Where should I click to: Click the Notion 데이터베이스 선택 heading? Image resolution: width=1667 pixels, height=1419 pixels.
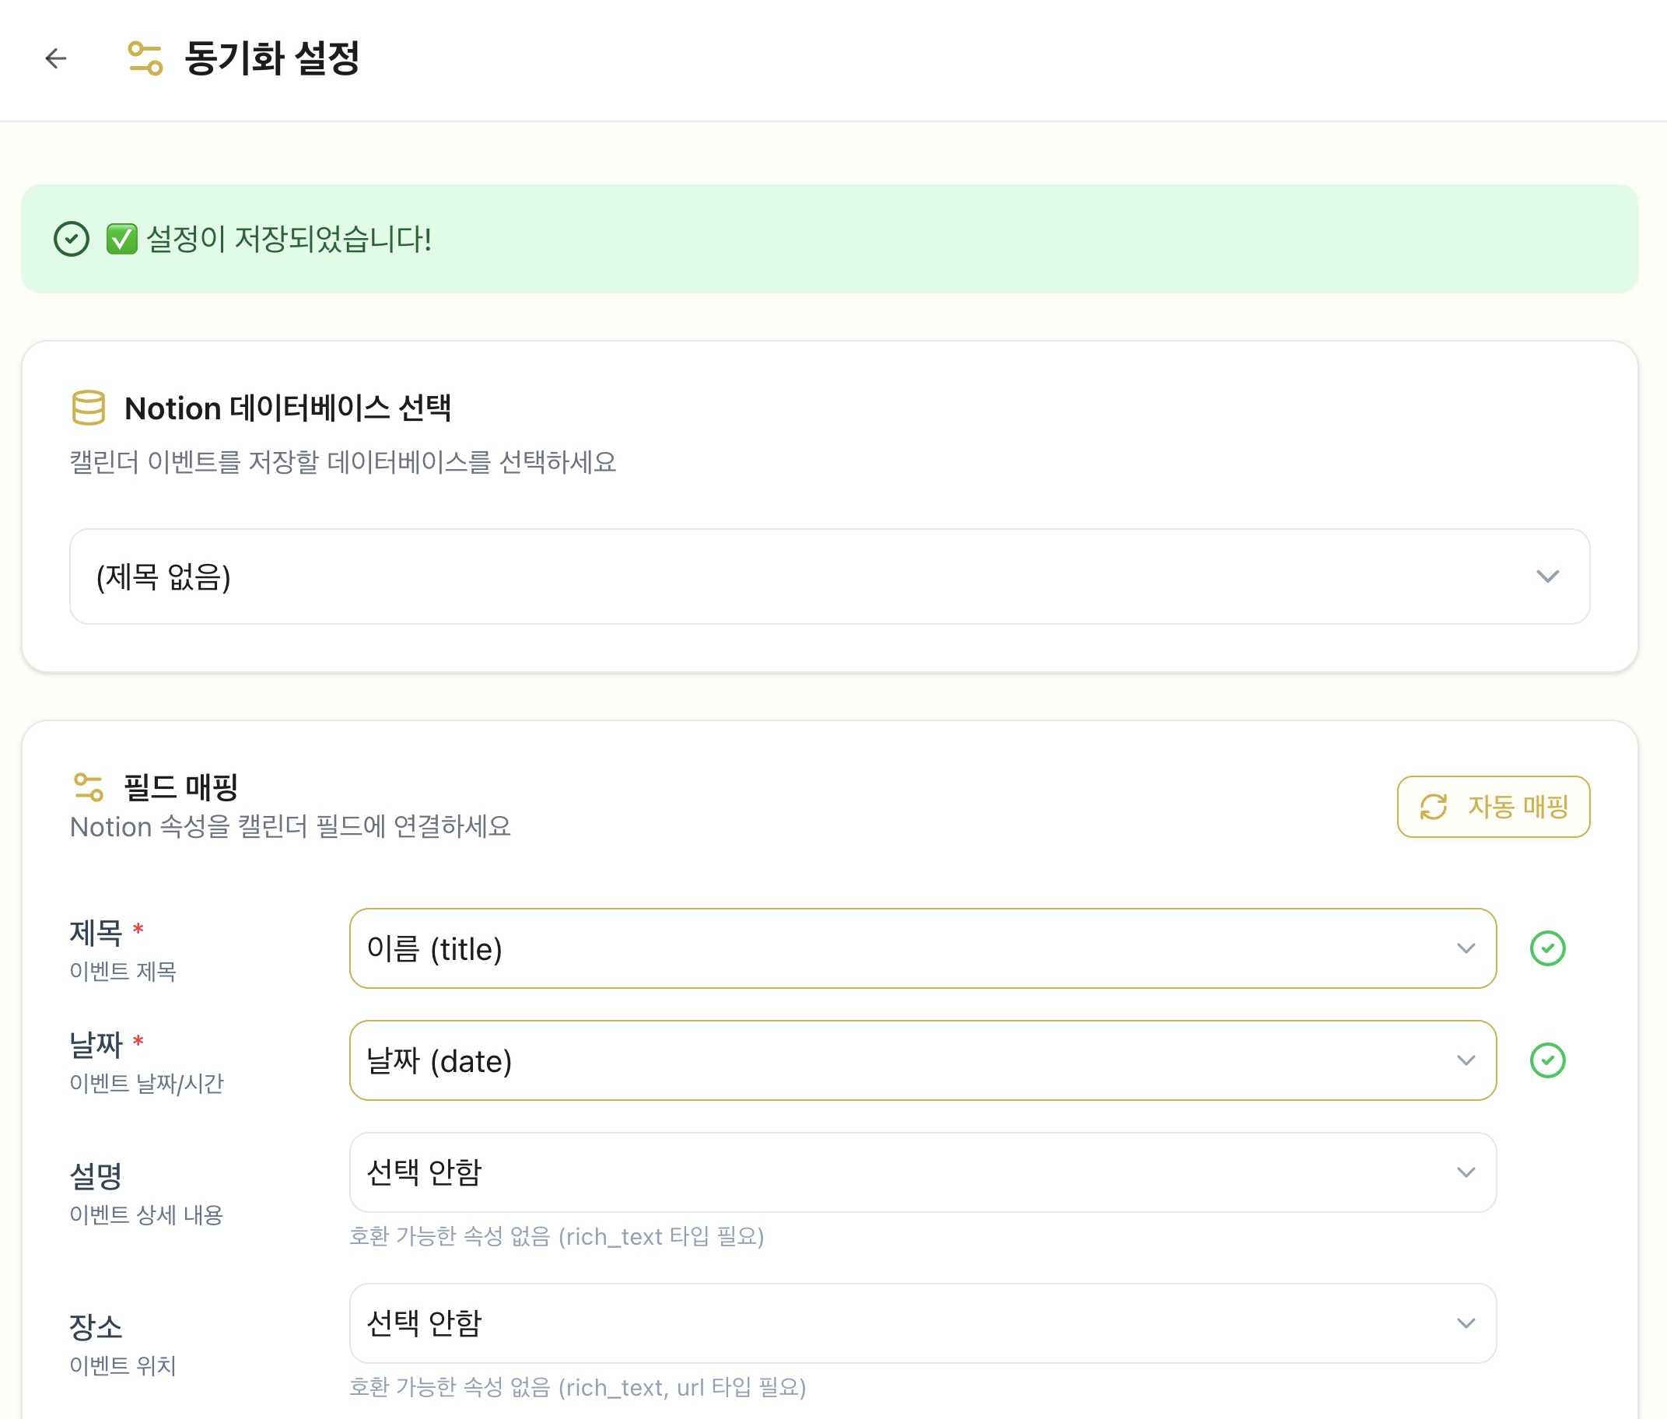click(x=288, y=408)
